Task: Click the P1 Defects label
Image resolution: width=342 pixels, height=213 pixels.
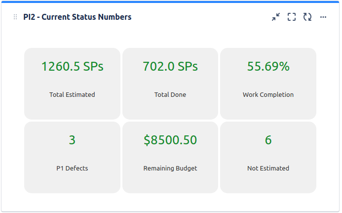Action: [72, 168]
